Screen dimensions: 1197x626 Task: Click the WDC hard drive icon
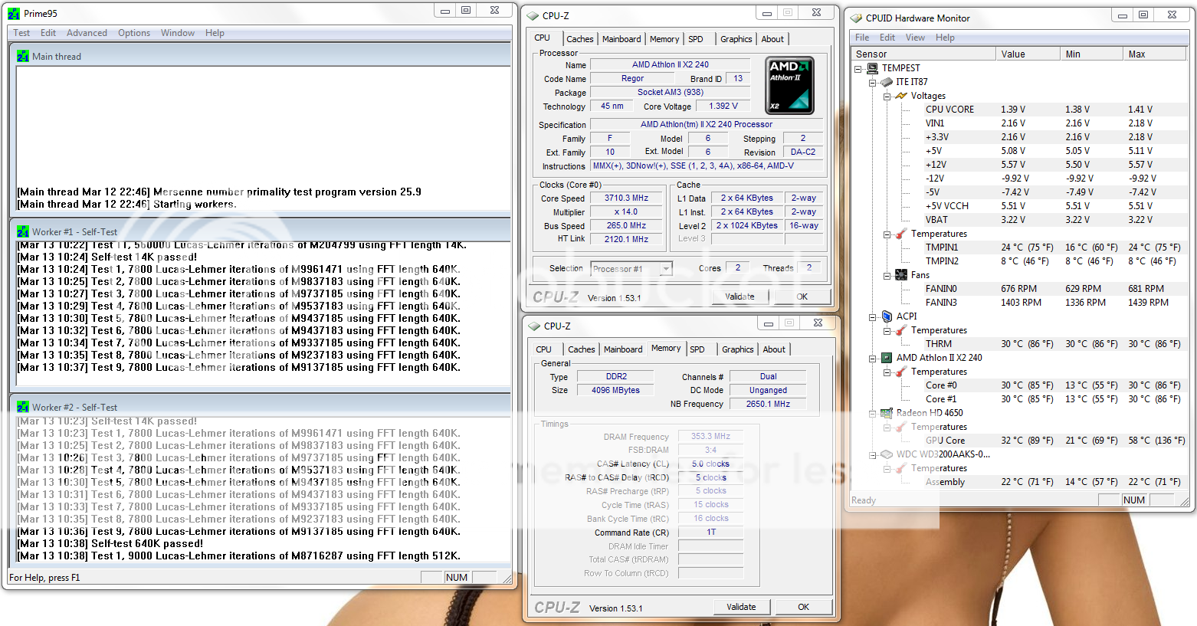887,454
